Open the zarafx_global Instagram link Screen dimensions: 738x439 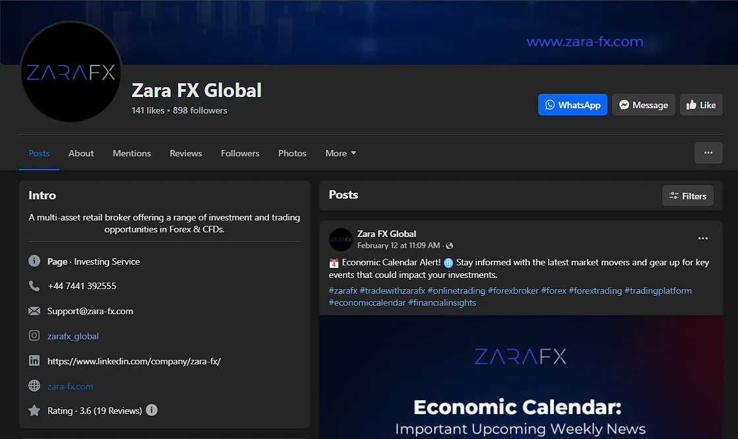click(x=73, y=336)
